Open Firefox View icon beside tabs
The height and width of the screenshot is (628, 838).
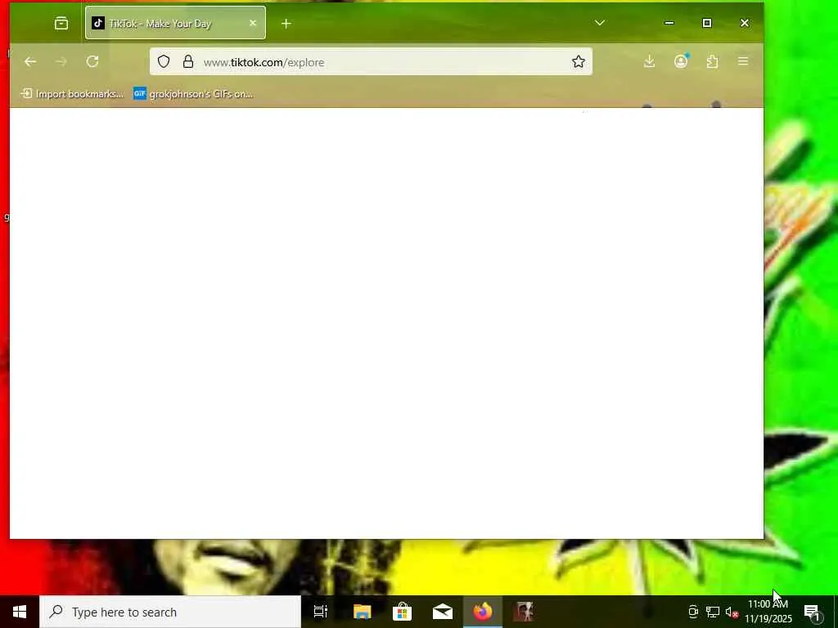(x=61, y=23)
